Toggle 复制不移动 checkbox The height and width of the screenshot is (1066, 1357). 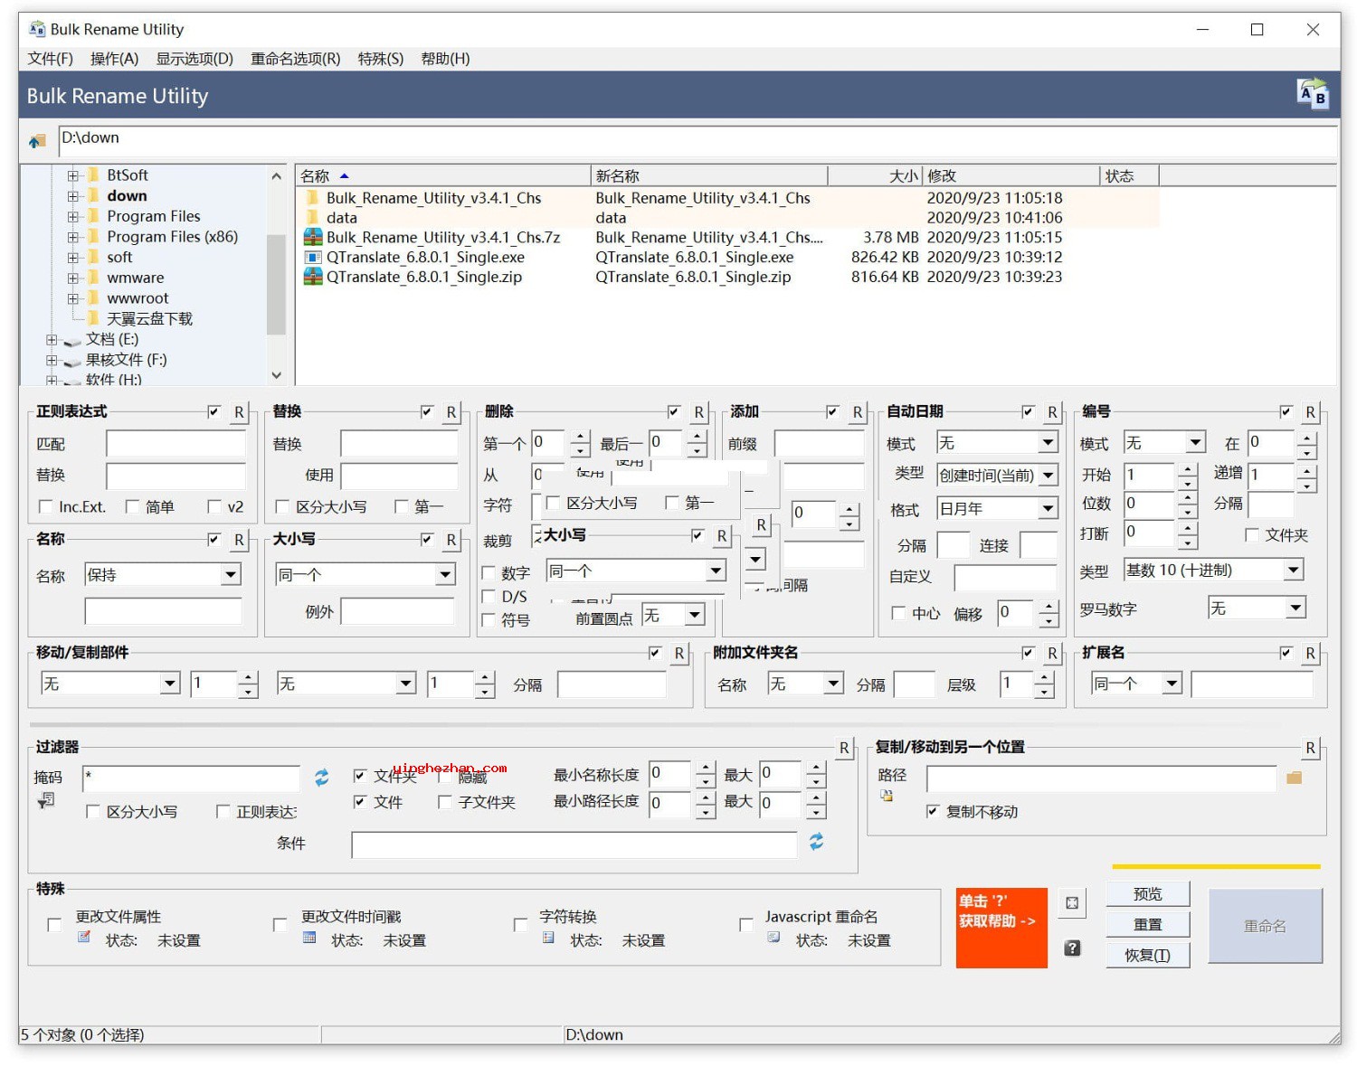(933, 811)
